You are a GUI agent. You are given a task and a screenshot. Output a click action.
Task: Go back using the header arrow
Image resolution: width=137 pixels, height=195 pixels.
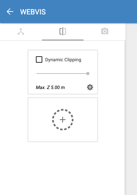pyautogui.click(x=10, y=12)
